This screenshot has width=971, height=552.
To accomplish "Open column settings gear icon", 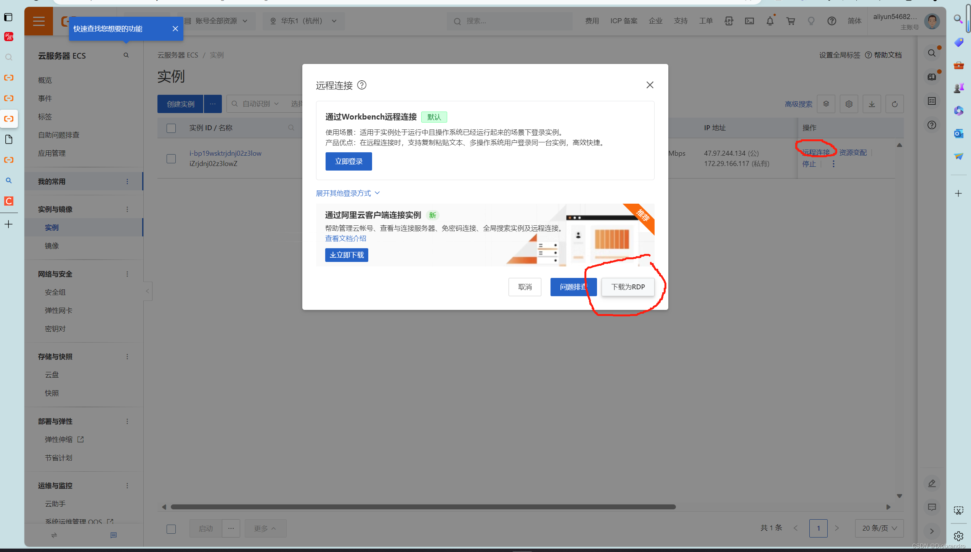I will click(x=849, y=104).
